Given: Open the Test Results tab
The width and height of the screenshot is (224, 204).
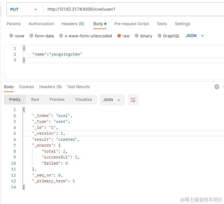Looking at the screenshot, I should coord(78,87).
